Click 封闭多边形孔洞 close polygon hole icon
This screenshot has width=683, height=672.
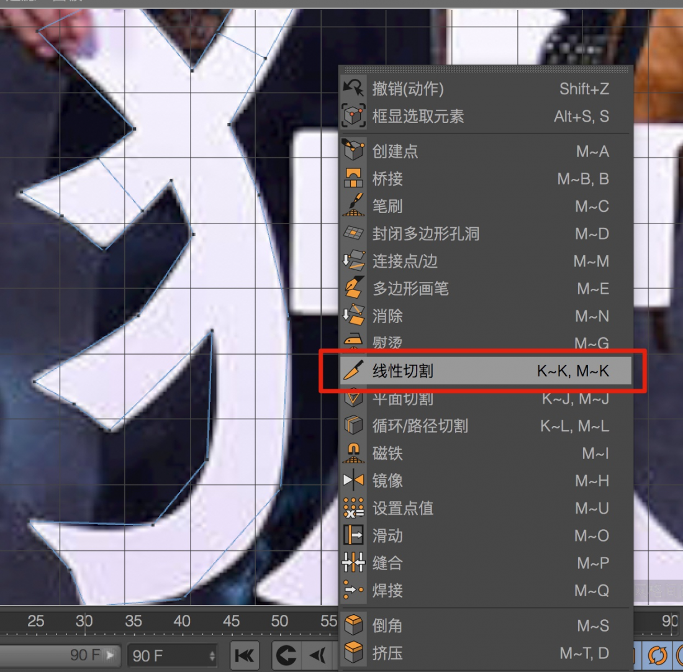tap(353, 234)
